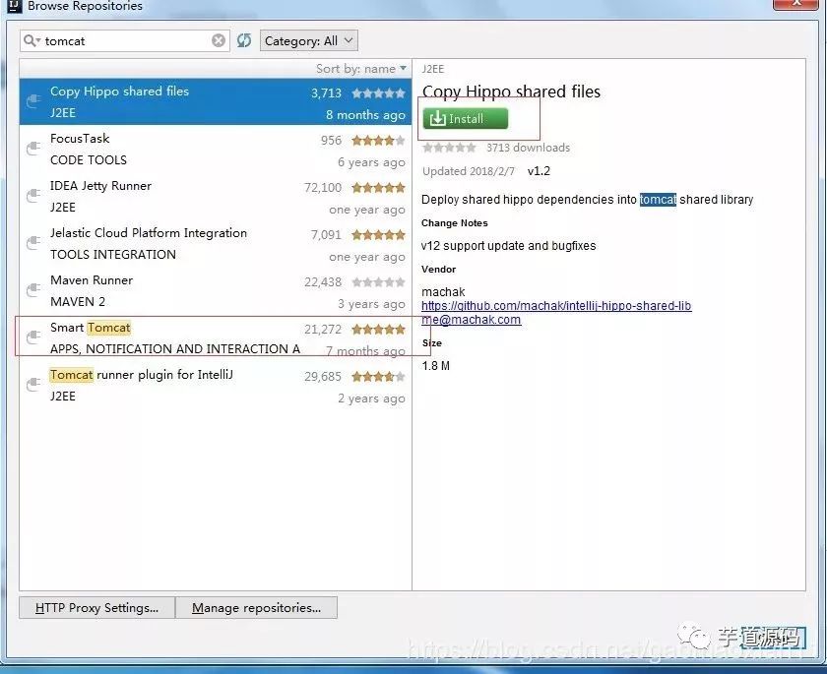Click the Jelastic Cloud plug icon

coord(33,242)
